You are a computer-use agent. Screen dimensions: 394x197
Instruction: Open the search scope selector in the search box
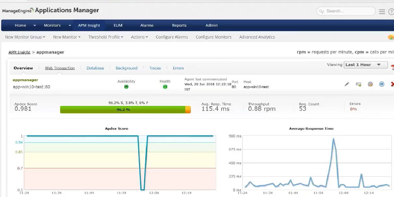click(322, 11)
